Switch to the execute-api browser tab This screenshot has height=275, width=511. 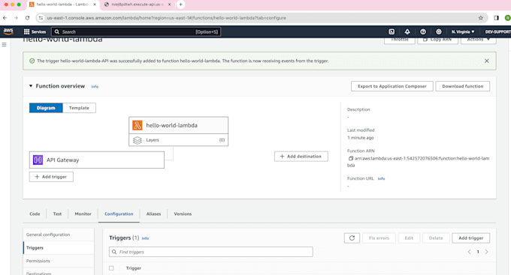[137, 4]
